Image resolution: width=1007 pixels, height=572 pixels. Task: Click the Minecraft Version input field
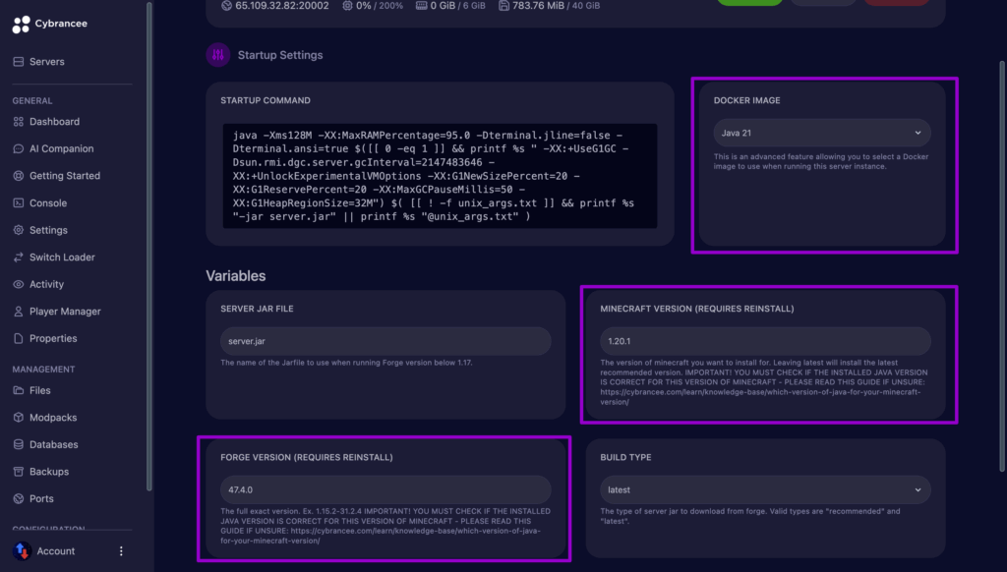click(x=765, y=341)
